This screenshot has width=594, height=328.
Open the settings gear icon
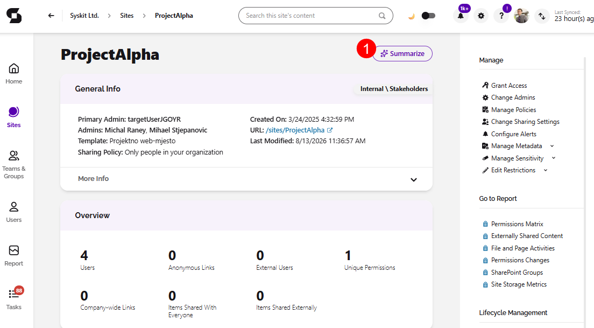(481, 16)
